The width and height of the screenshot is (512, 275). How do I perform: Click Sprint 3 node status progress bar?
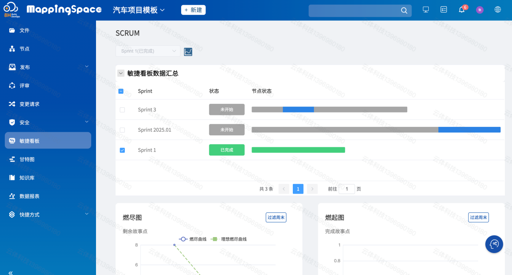pos(329,109)
